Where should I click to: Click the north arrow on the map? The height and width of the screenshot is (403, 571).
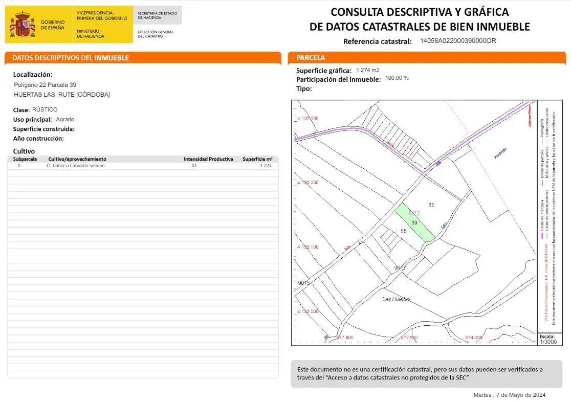530,115
